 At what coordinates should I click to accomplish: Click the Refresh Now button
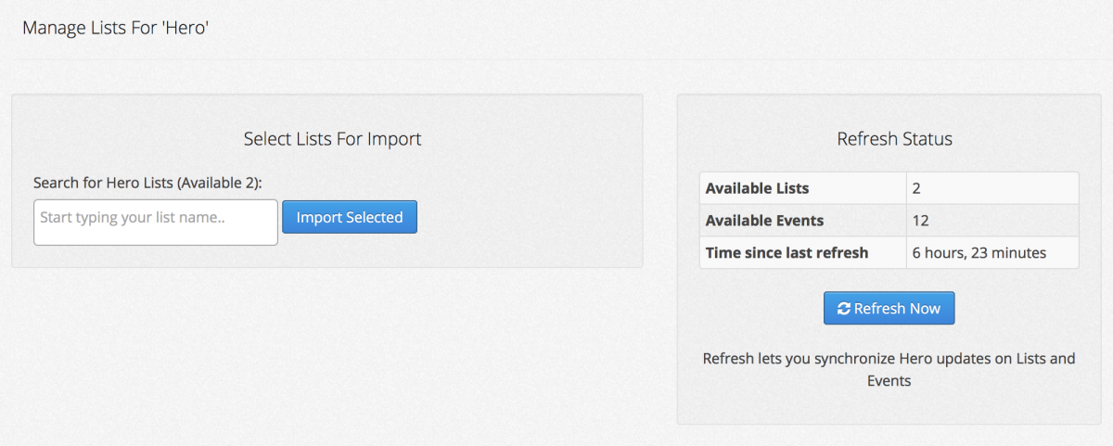click(889, 309)
